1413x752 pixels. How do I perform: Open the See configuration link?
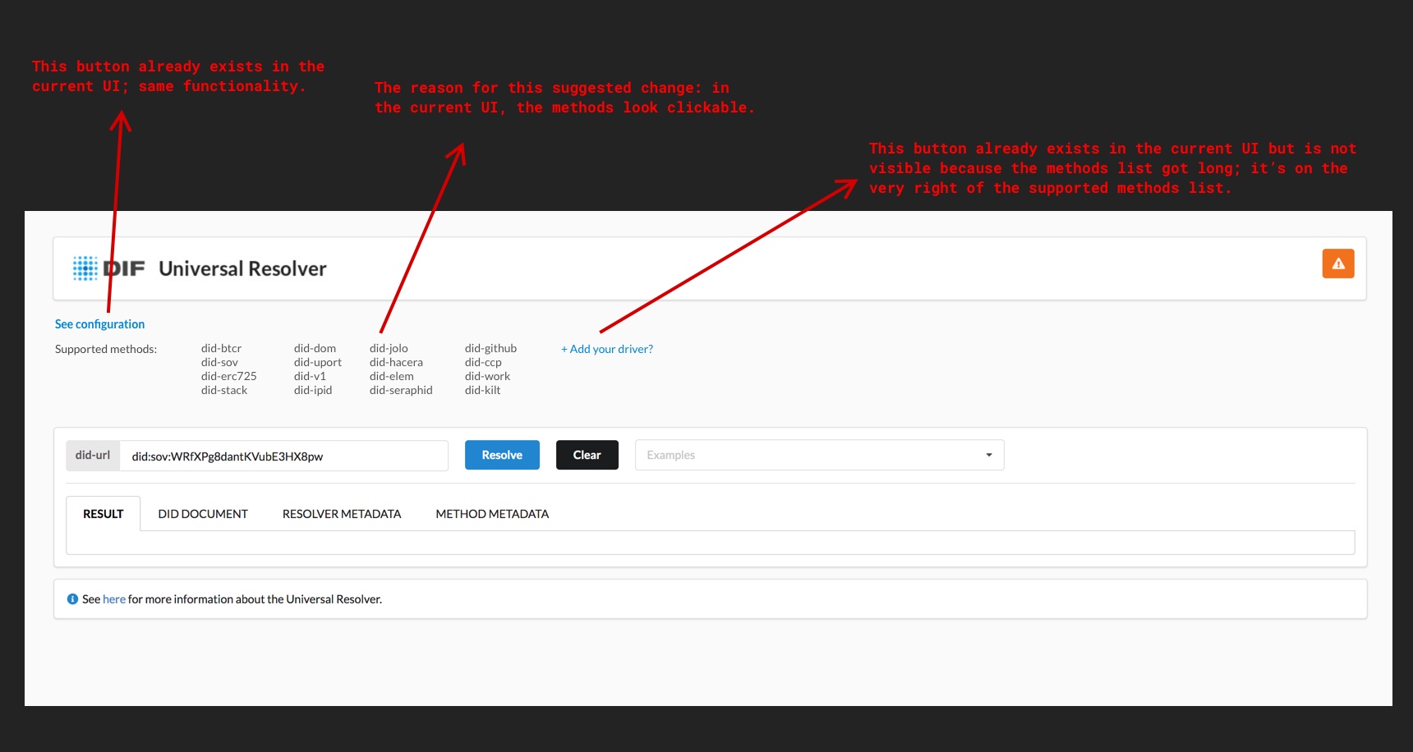tap(99, 323)
